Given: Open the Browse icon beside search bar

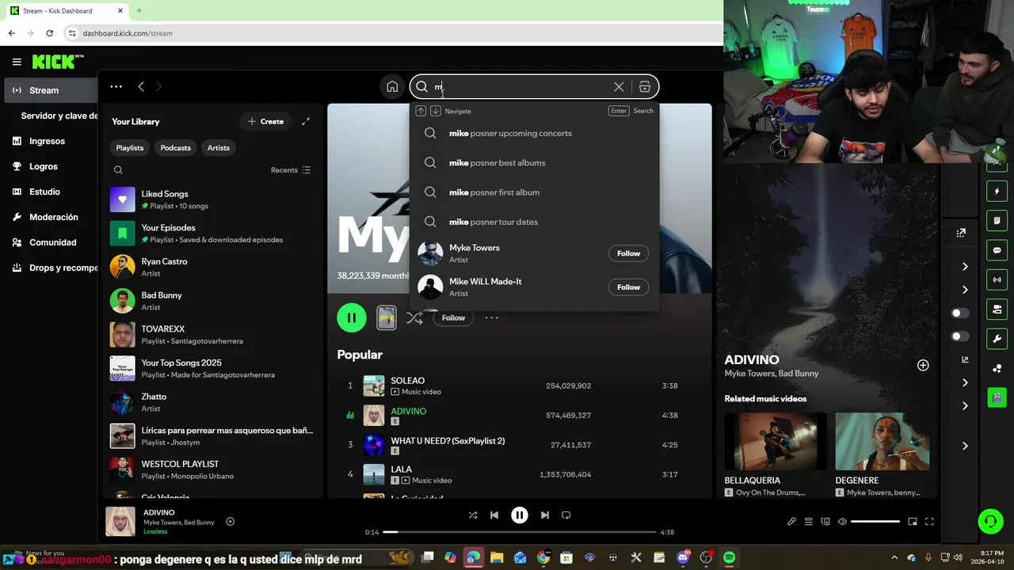Looking at the screenshot, I should [x=645, y=87].
